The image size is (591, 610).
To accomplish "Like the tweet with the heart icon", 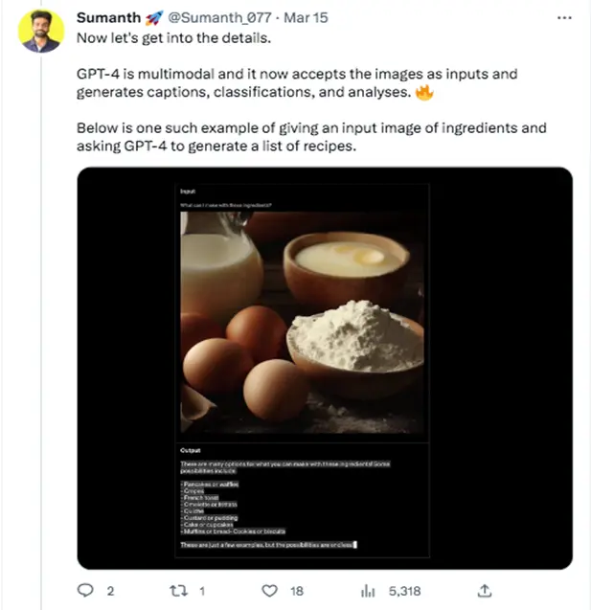I will coord(270,591).
